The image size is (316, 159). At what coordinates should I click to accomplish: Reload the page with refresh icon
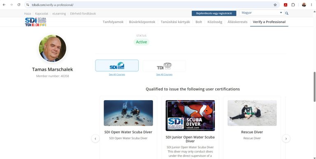pyautogui.click(x=19, y=5)
